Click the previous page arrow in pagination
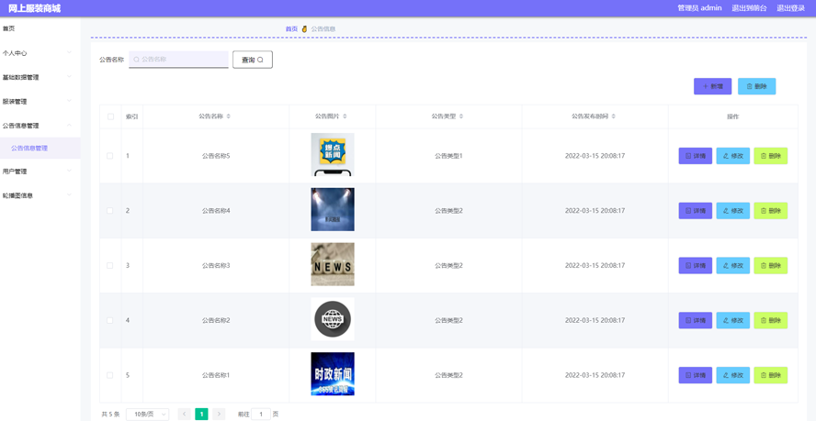816x421 pixels. (184, 415)
